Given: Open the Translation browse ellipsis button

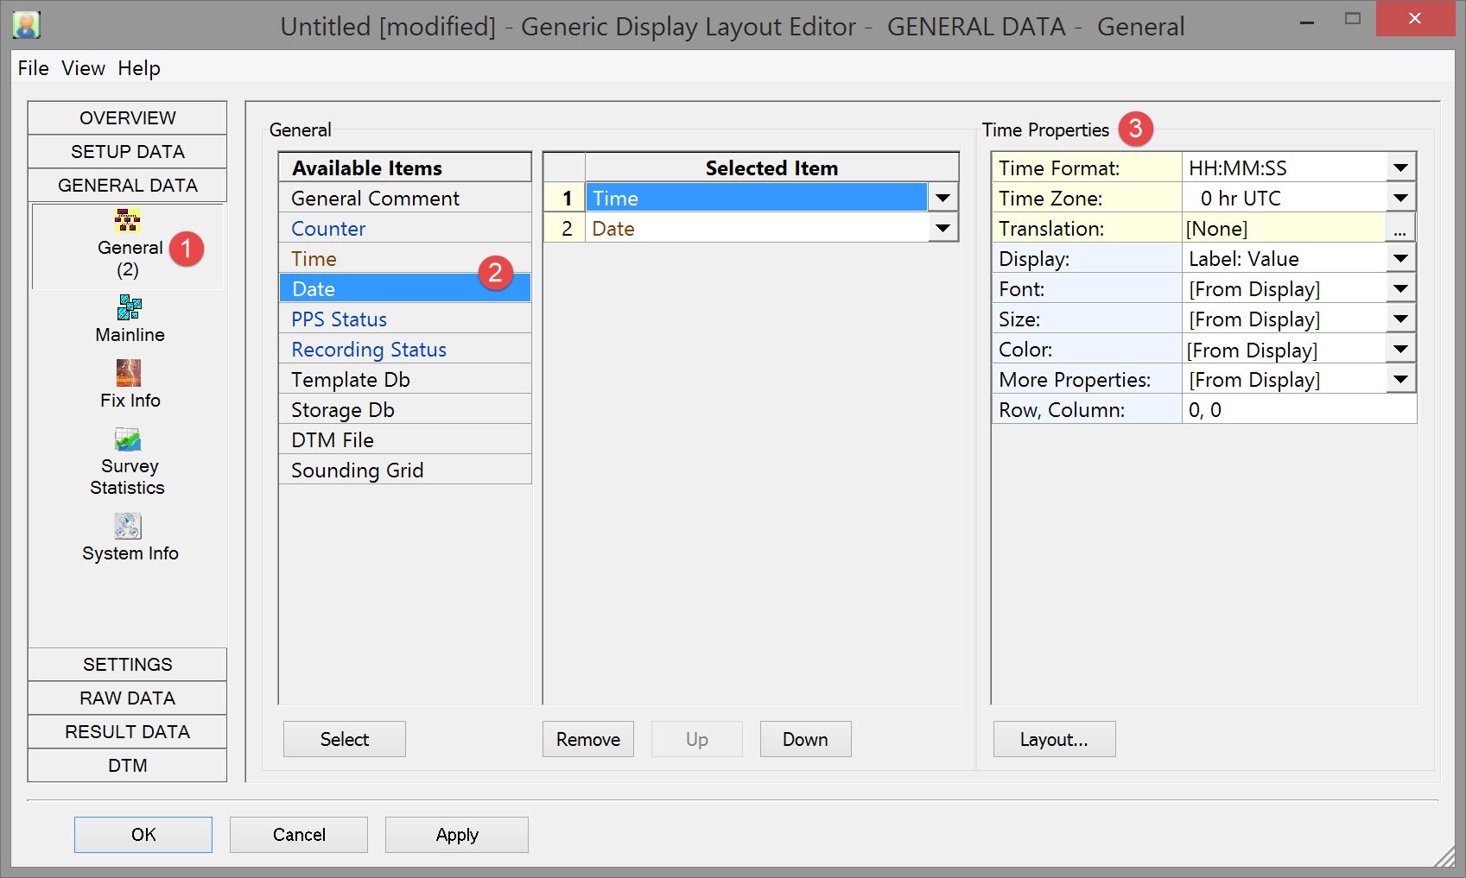Looking at the screenshot, I should tap(1399, 229).
